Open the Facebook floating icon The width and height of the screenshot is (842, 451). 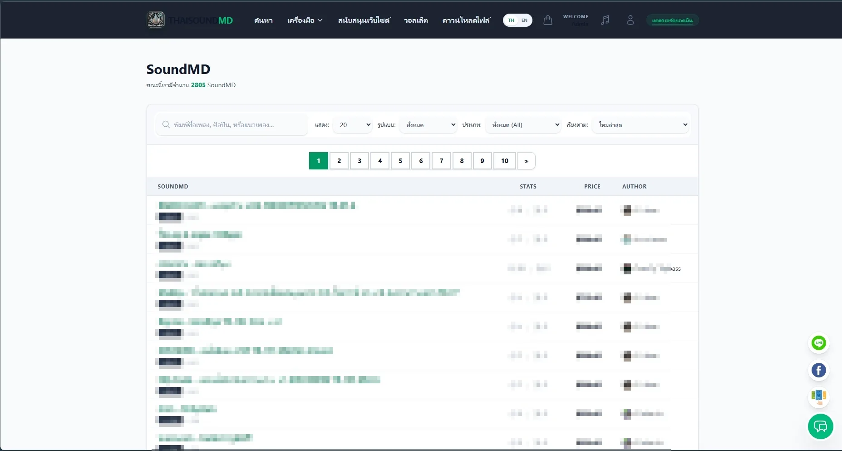click(x=819, y=371)
